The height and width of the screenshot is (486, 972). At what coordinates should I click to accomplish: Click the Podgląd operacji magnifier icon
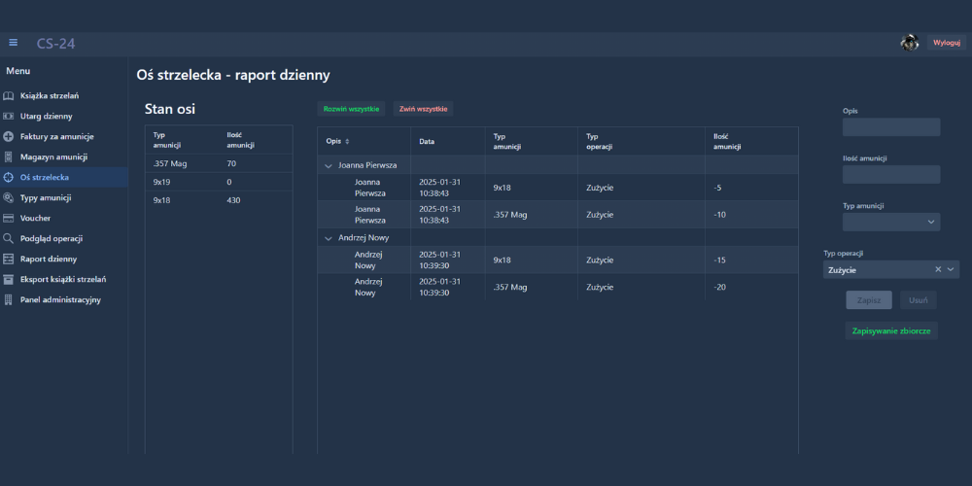pos(9,239)
